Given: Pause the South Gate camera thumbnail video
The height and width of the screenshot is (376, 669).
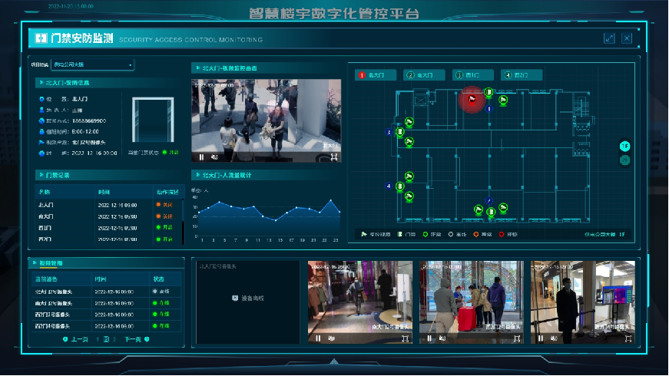Looking at the screenshot, I should (x=318, y=338).
